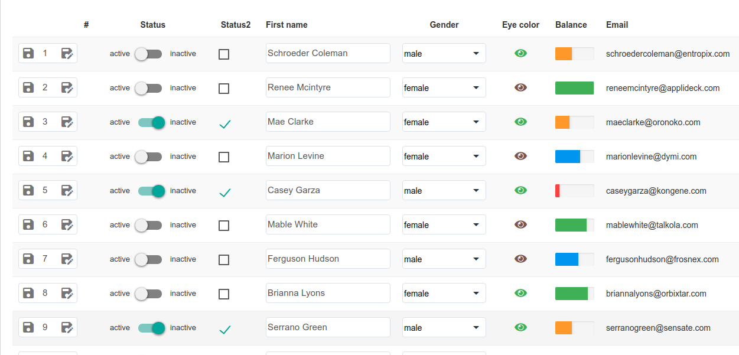Click the Email column header

617,25
